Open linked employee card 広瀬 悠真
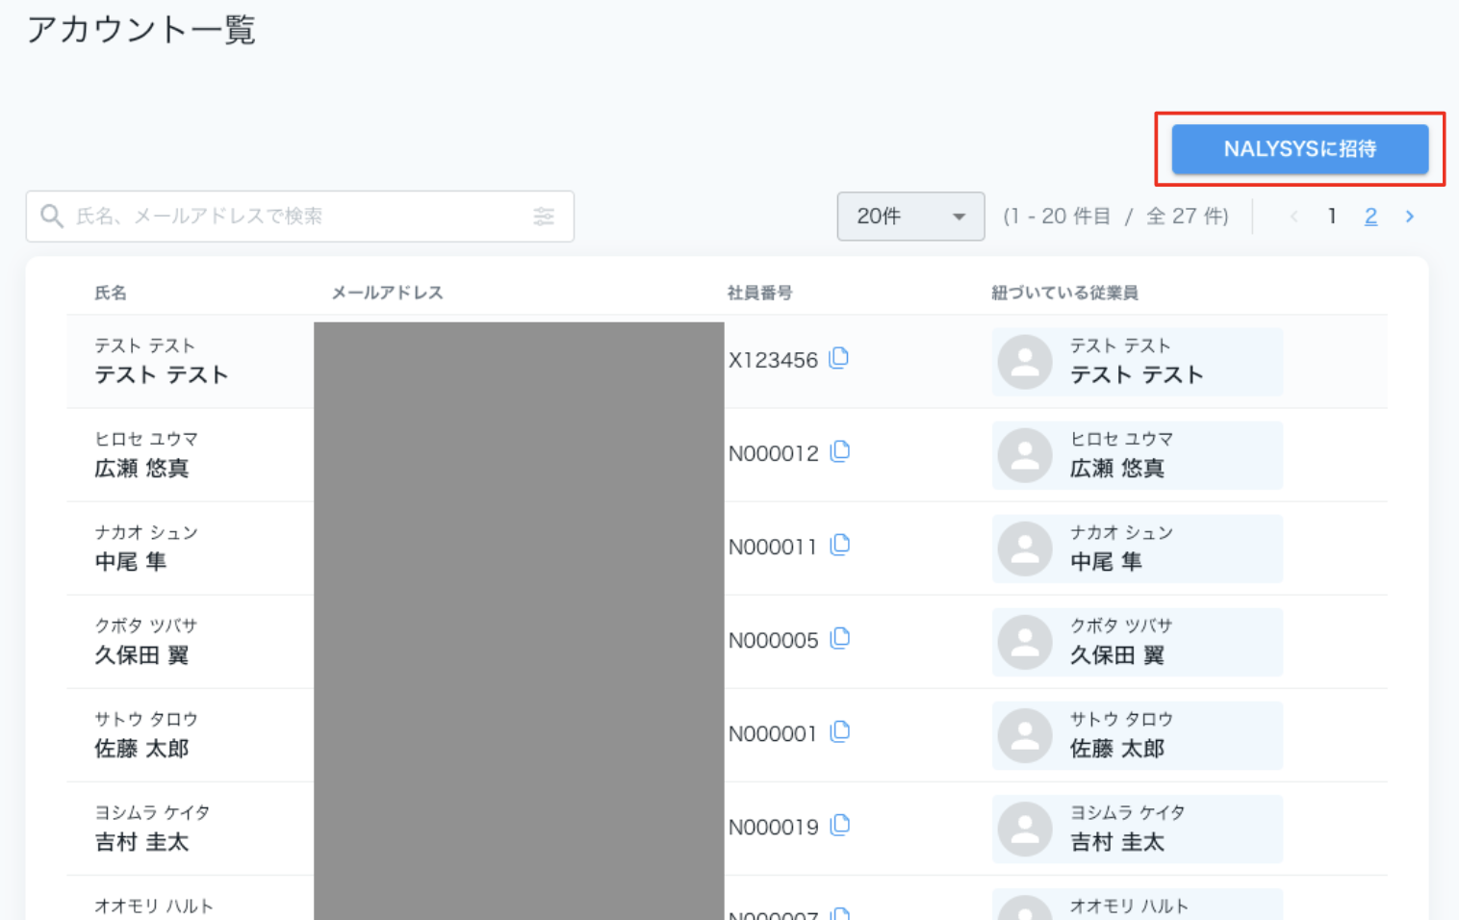Viewport: 1459px width, 920px height. (x=1137, y=455)
